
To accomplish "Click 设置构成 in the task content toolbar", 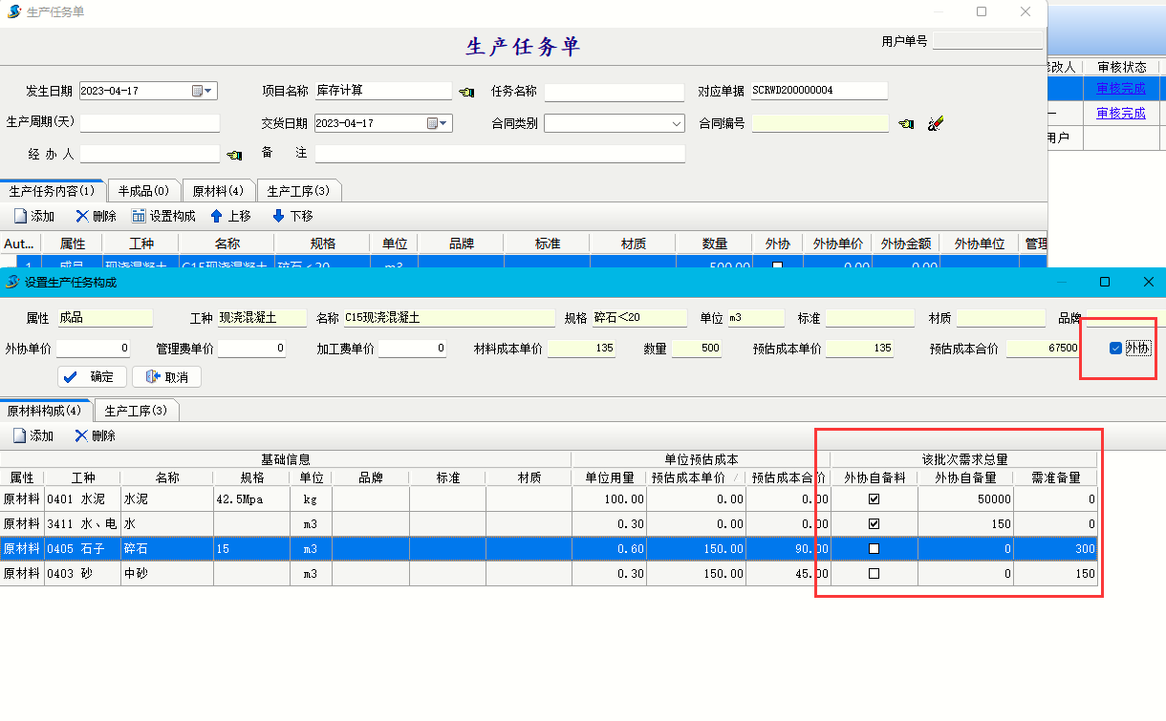I will (x=163, y=216).
